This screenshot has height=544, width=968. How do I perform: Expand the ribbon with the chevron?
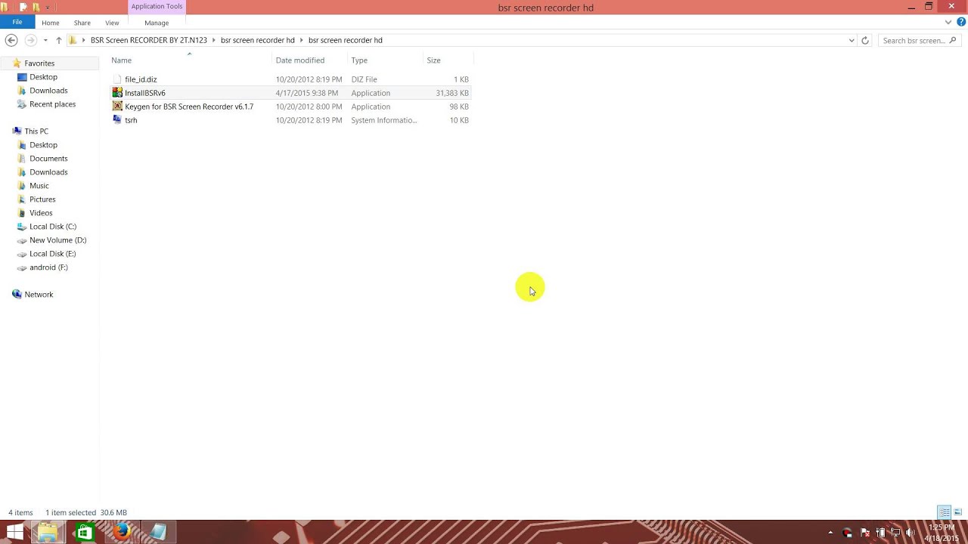click(x=948, y=23)
